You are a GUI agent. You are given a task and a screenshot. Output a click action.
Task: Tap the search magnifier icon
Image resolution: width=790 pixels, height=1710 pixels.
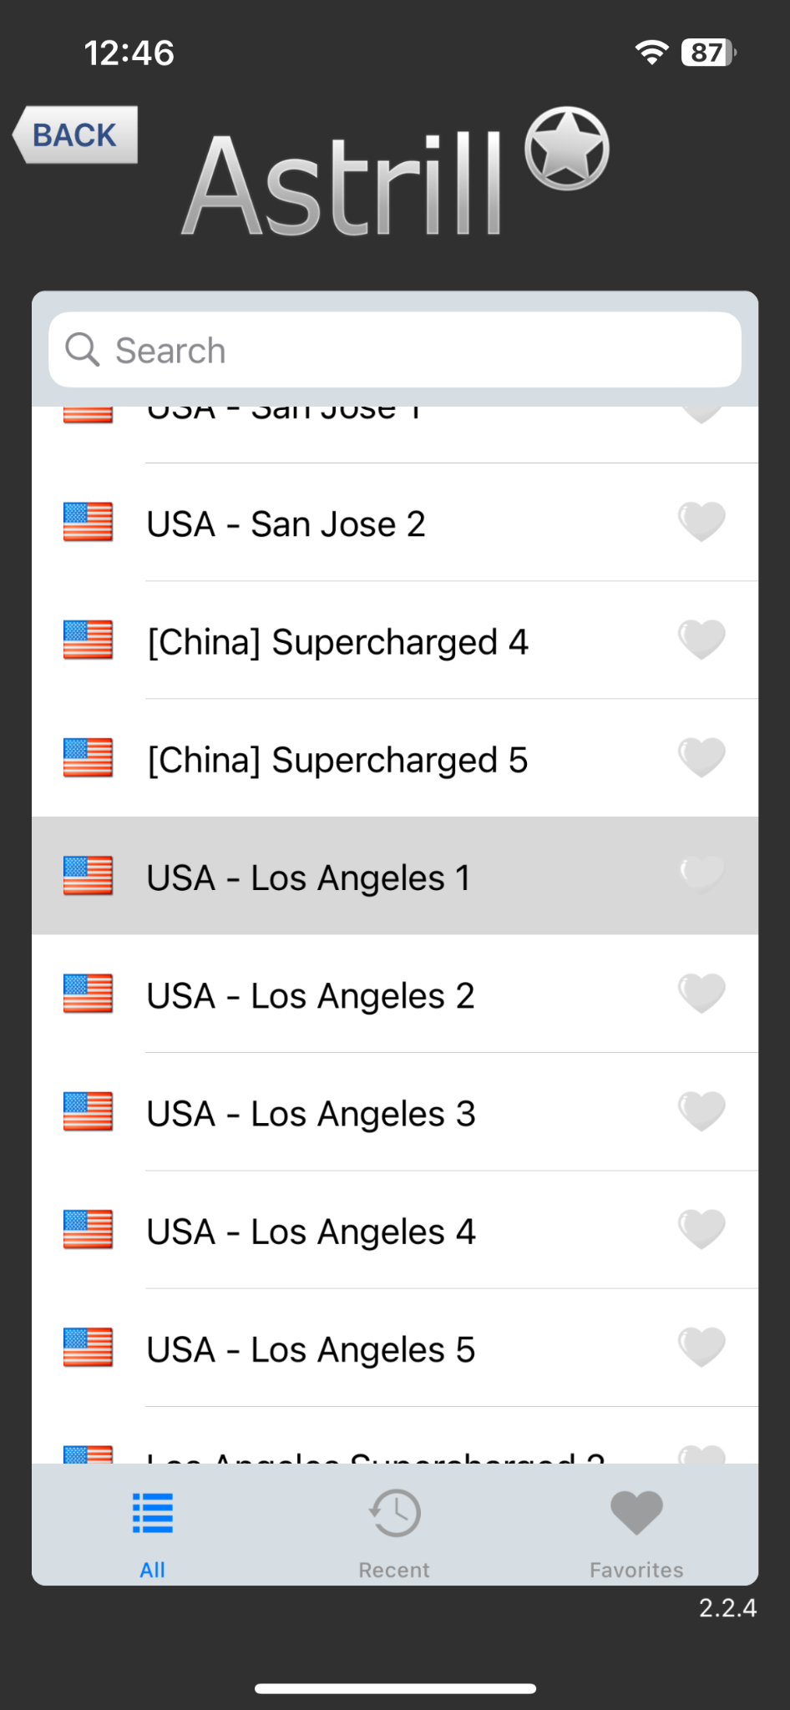83,350
